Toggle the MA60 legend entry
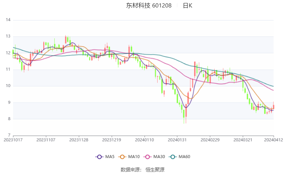 pyautogui.click(x=180, y=157)
